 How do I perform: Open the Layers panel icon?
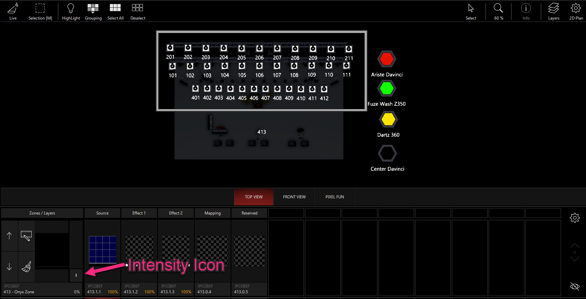coord(554,8)
